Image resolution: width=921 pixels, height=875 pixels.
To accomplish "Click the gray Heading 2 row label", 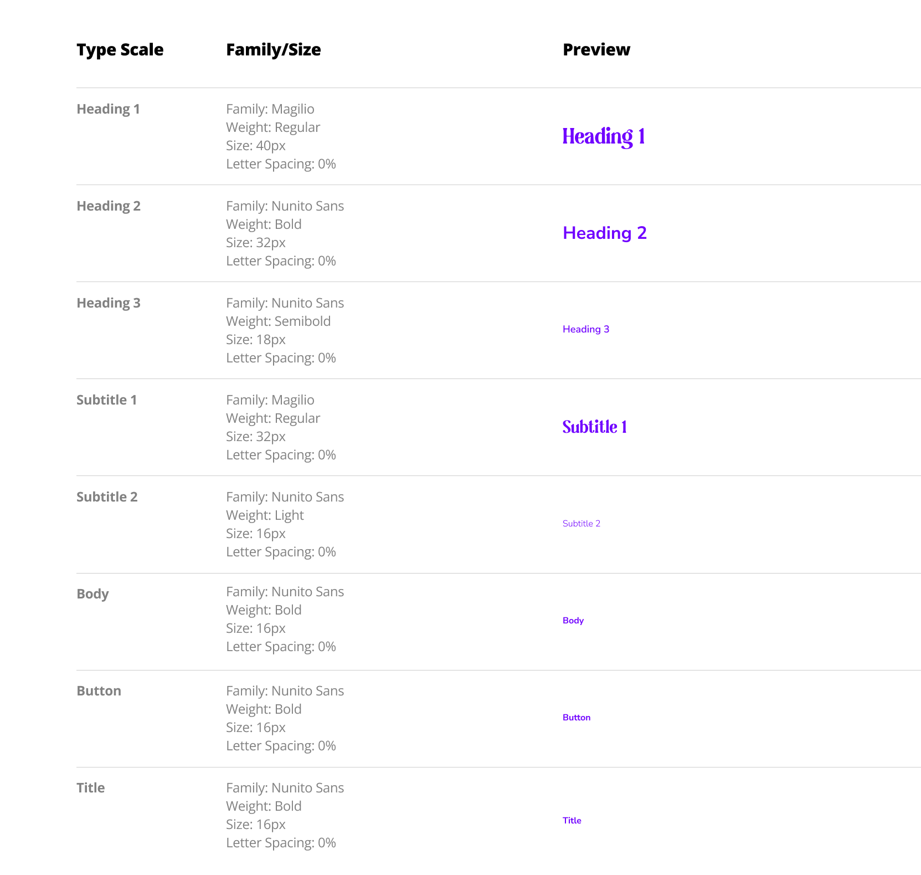I will tap(109, 206).
